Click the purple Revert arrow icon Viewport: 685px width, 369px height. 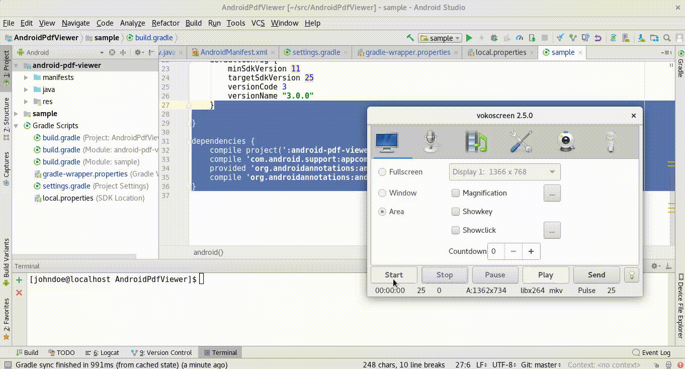tap(598, 38)
